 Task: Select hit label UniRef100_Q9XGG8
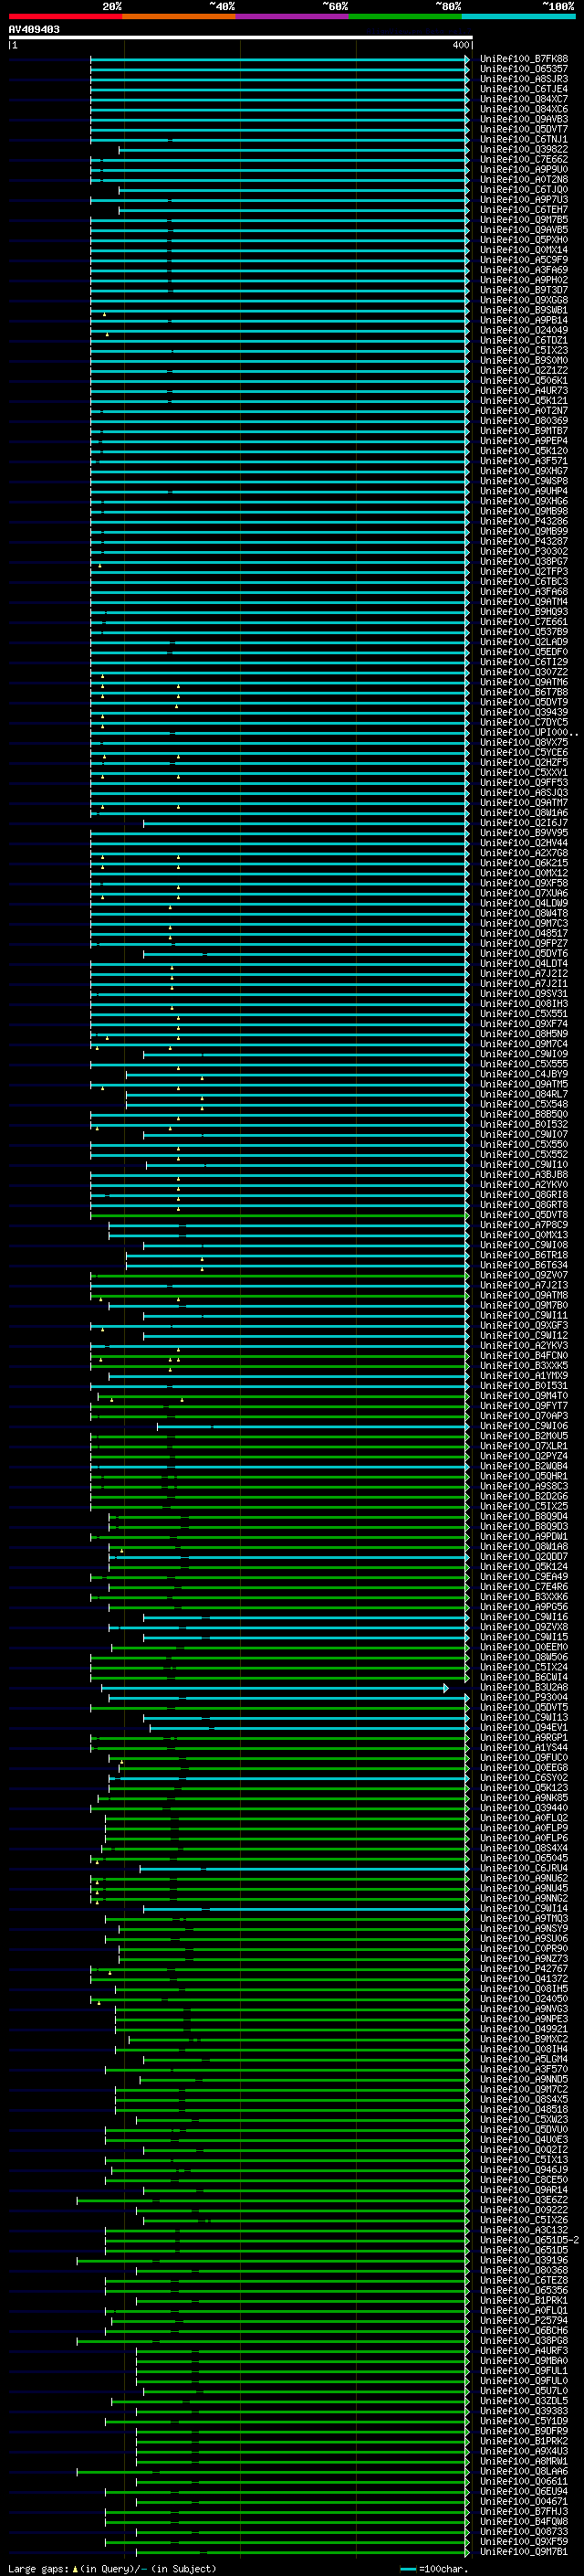point(523,300)
